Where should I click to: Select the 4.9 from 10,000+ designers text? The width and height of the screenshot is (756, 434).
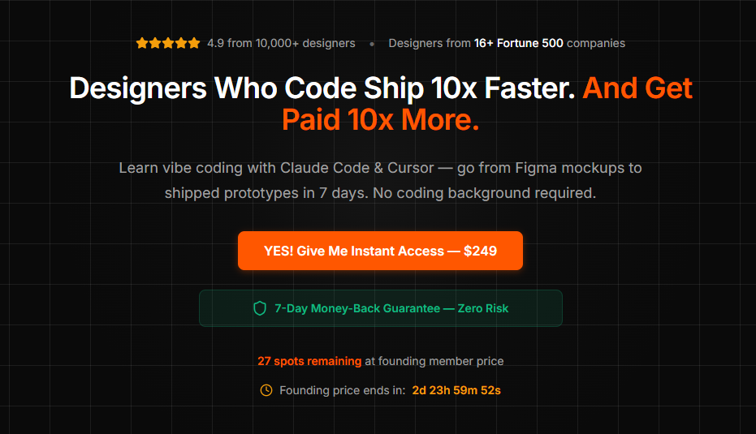[x=281, y=43]
